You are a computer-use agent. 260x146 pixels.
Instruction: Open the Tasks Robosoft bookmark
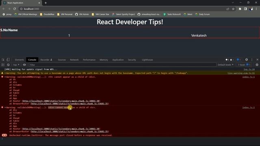[172, 14]
